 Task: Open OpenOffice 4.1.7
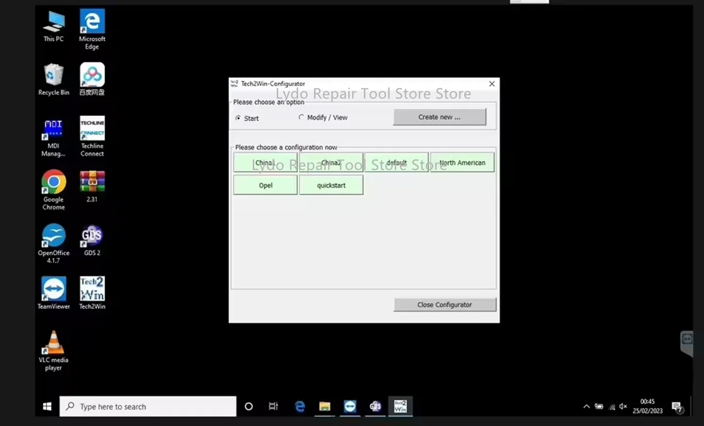tap(53, 236)
